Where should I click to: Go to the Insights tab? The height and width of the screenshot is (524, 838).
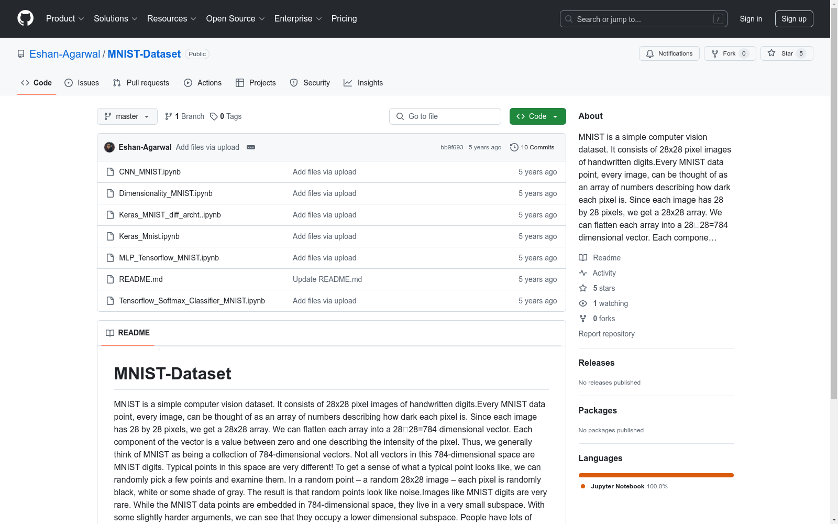[363, 83]
